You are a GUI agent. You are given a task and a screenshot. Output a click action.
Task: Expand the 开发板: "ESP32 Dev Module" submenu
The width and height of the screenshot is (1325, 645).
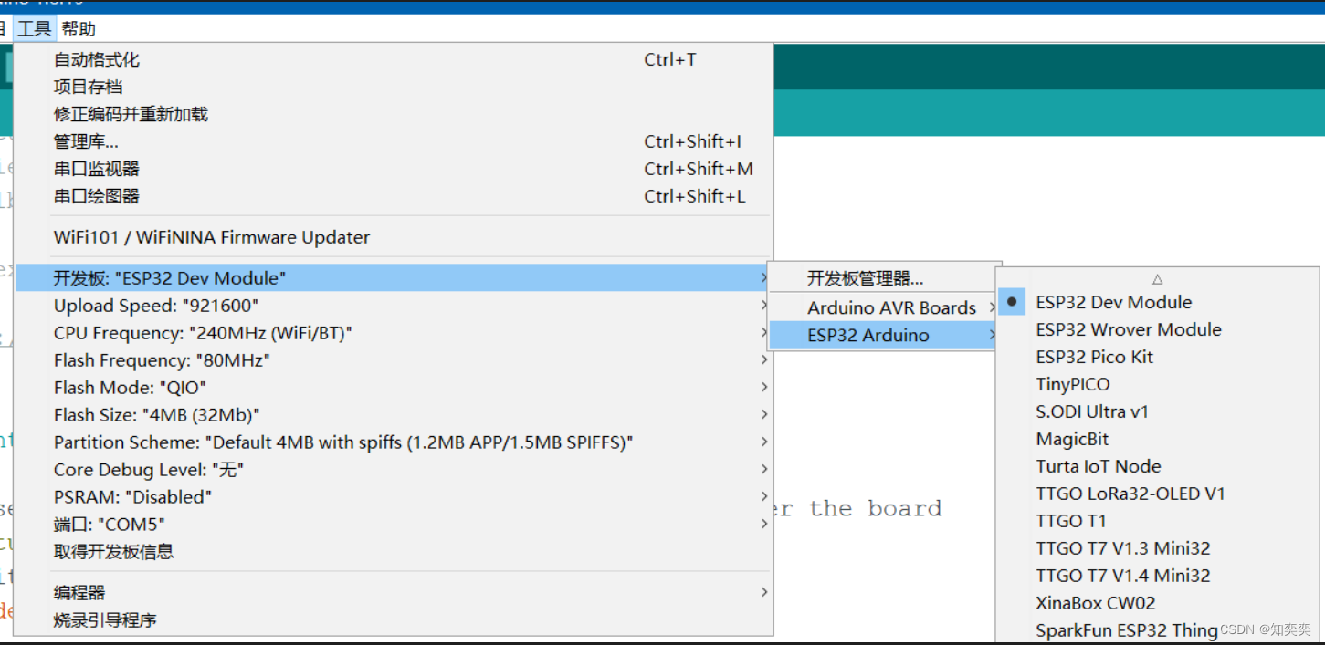394,278
